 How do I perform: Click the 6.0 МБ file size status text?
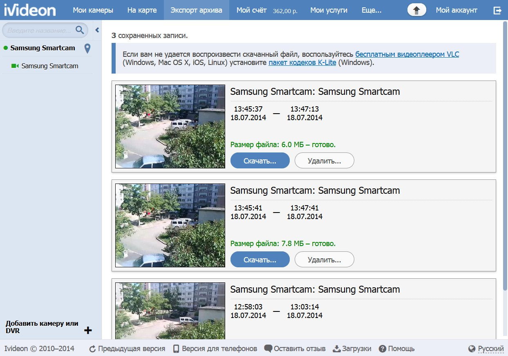point(283,145)
